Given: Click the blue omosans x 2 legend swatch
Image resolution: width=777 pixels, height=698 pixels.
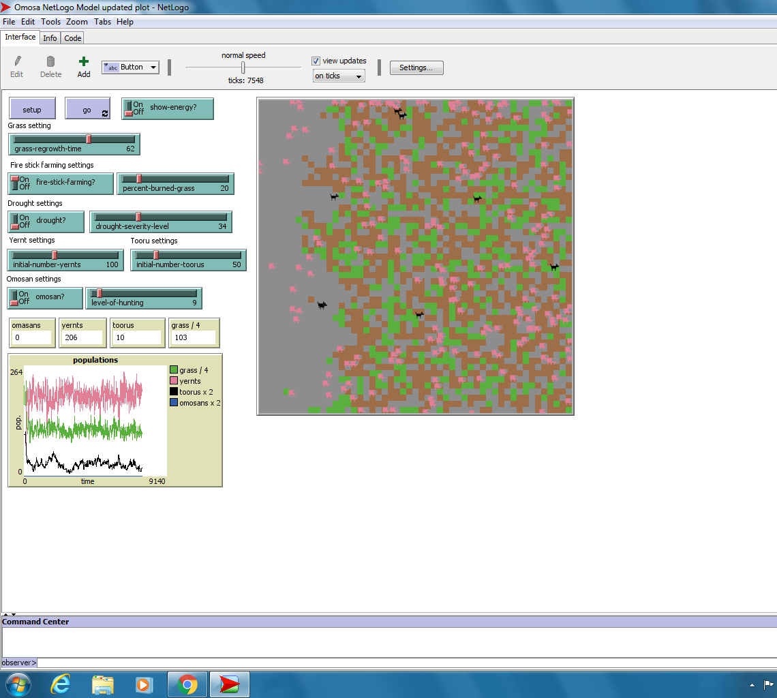Looking at the screenshot, I should [x=173, y=403].
